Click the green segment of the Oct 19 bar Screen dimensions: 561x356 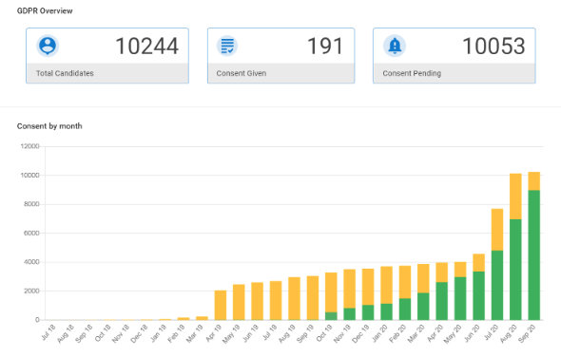[x=331, y=316]
